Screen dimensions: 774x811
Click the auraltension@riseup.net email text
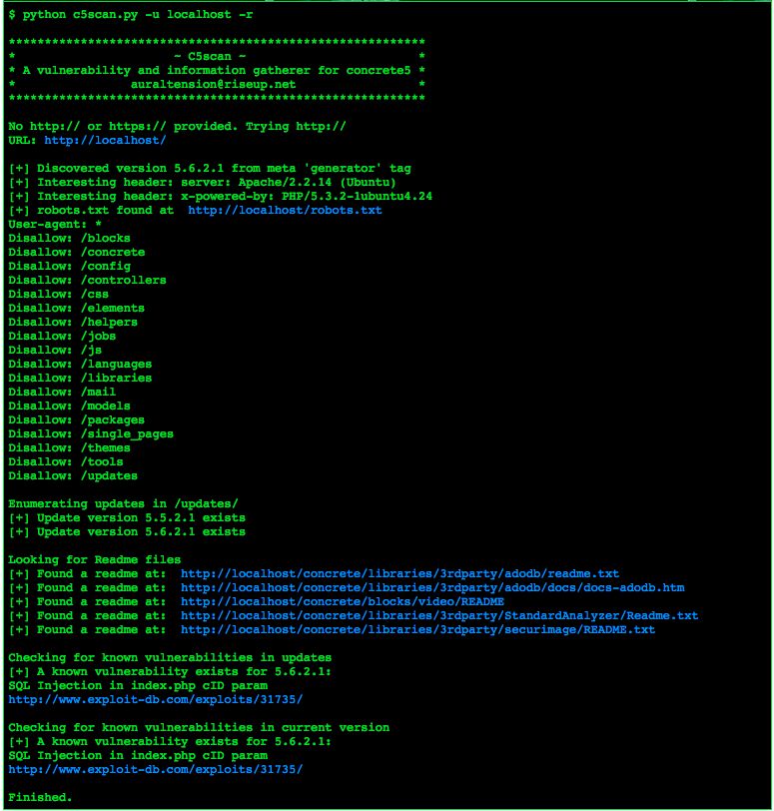click(213, 84)
